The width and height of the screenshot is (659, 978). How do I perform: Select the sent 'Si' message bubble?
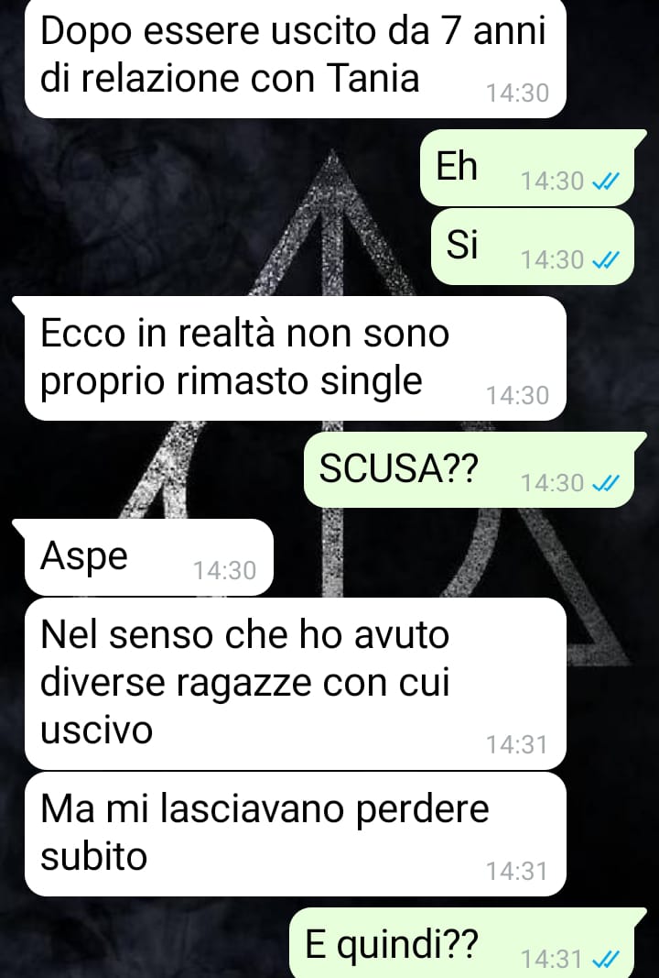tap(533, 247)
